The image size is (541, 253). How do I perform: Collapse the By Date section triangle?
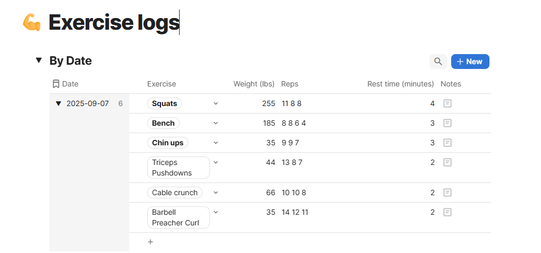(x=38, y=60)
